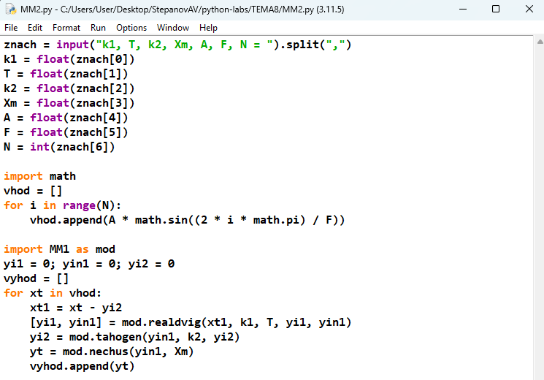Open the Help menu
Screen dimensions: 544x380
coord(208,28)
